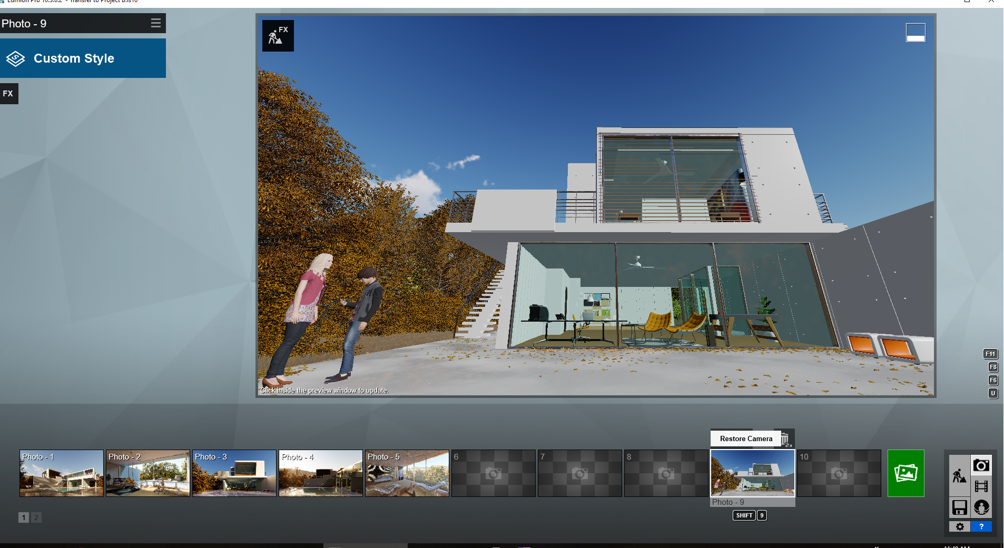Click the green Render Photos button
The width and height of the screenshot is (1004, 548).
click(x=905, y=473)
